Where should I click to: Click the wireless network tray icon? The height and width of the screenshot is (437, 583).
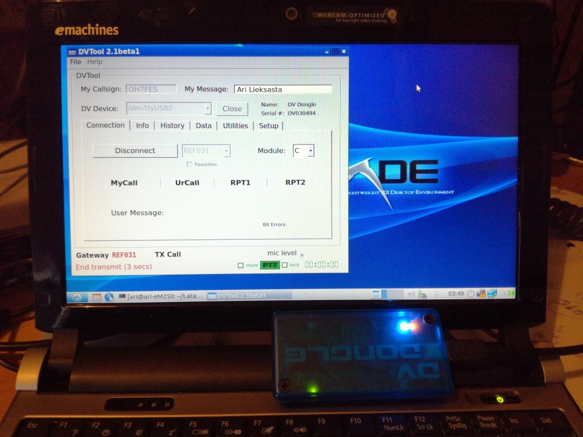pyautogui.click(x=437, y=294)
